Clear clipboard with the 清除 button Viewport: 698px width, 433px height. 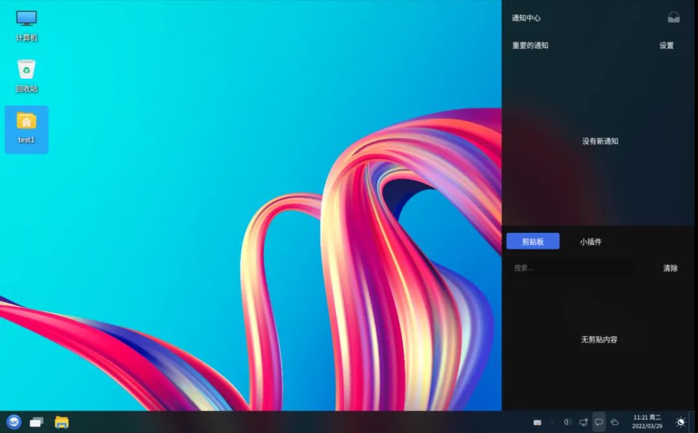pyautogui.click(x=670, y=268)
